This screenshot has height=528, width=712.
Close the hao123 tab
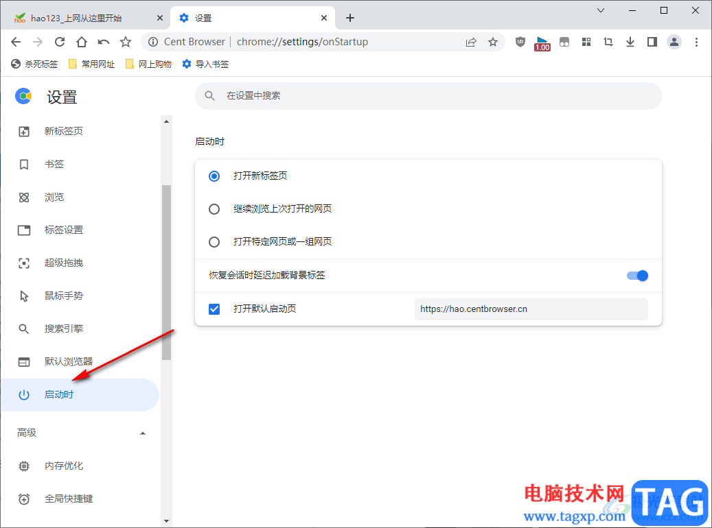[159, 18]
